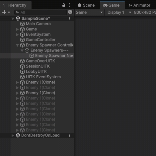Switch to the Scene tab

point(86,5)
